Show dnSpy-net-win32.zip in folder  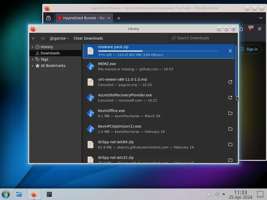pos(230,160)
